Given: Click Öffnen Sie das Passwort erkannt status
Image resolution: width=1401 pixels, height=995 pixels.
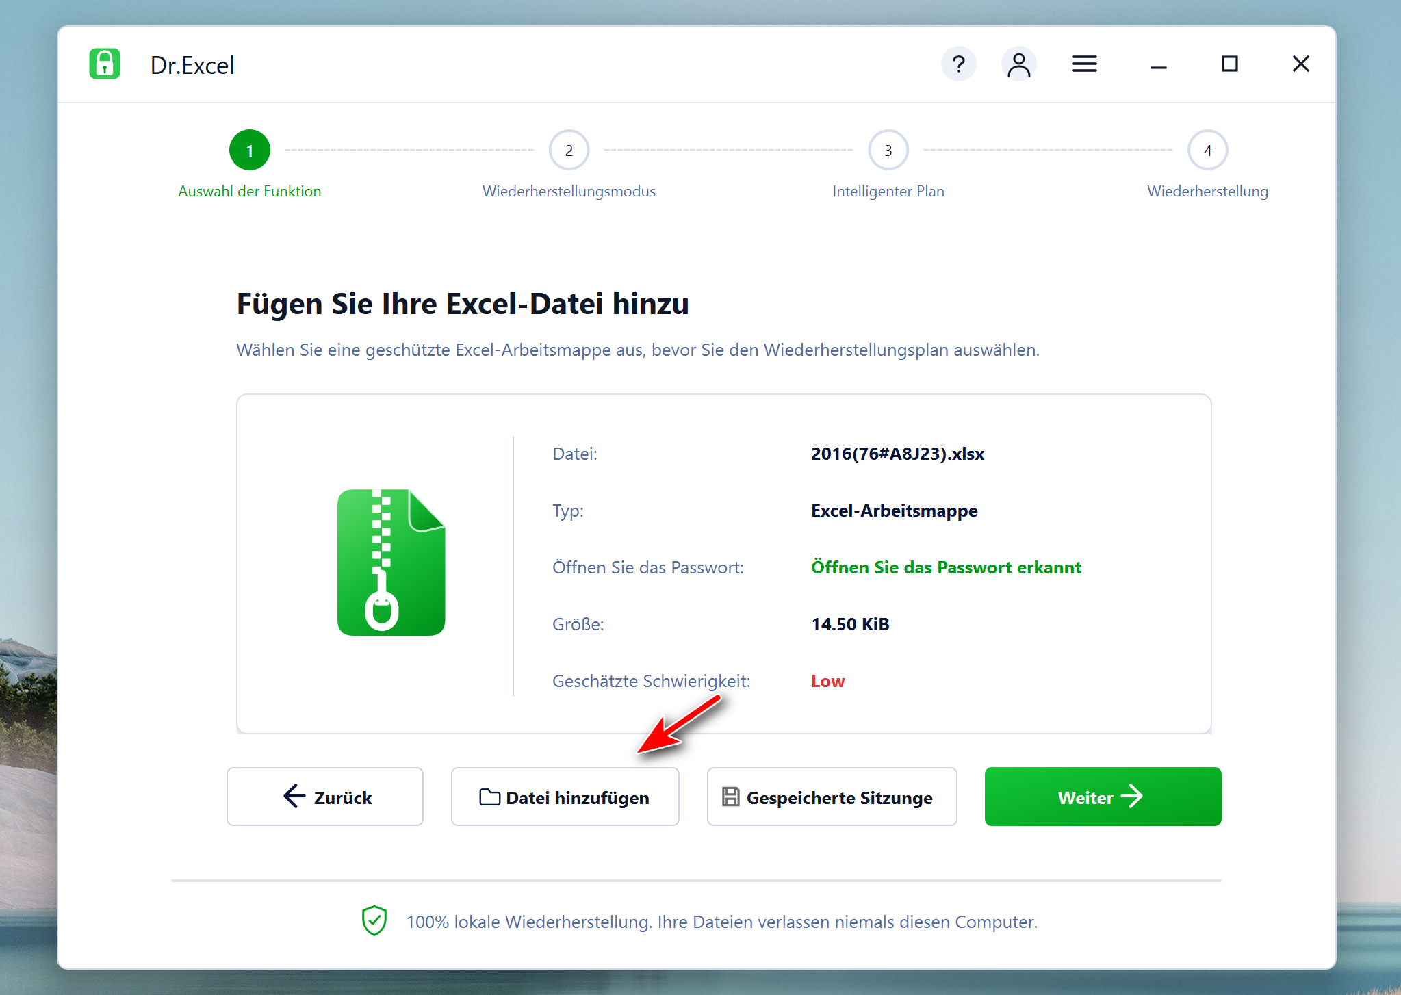Looking at the screenshot, I should 946,567.
